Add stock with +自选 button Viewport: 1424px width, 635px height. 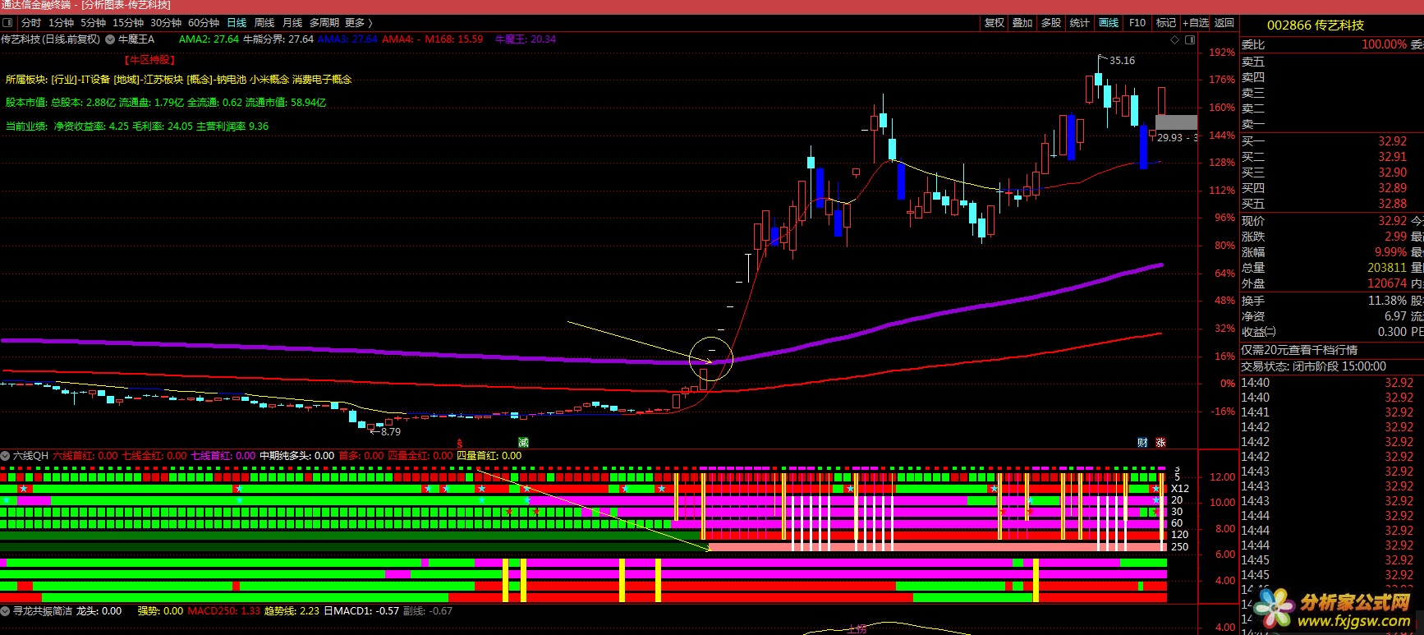(1196, 22)
